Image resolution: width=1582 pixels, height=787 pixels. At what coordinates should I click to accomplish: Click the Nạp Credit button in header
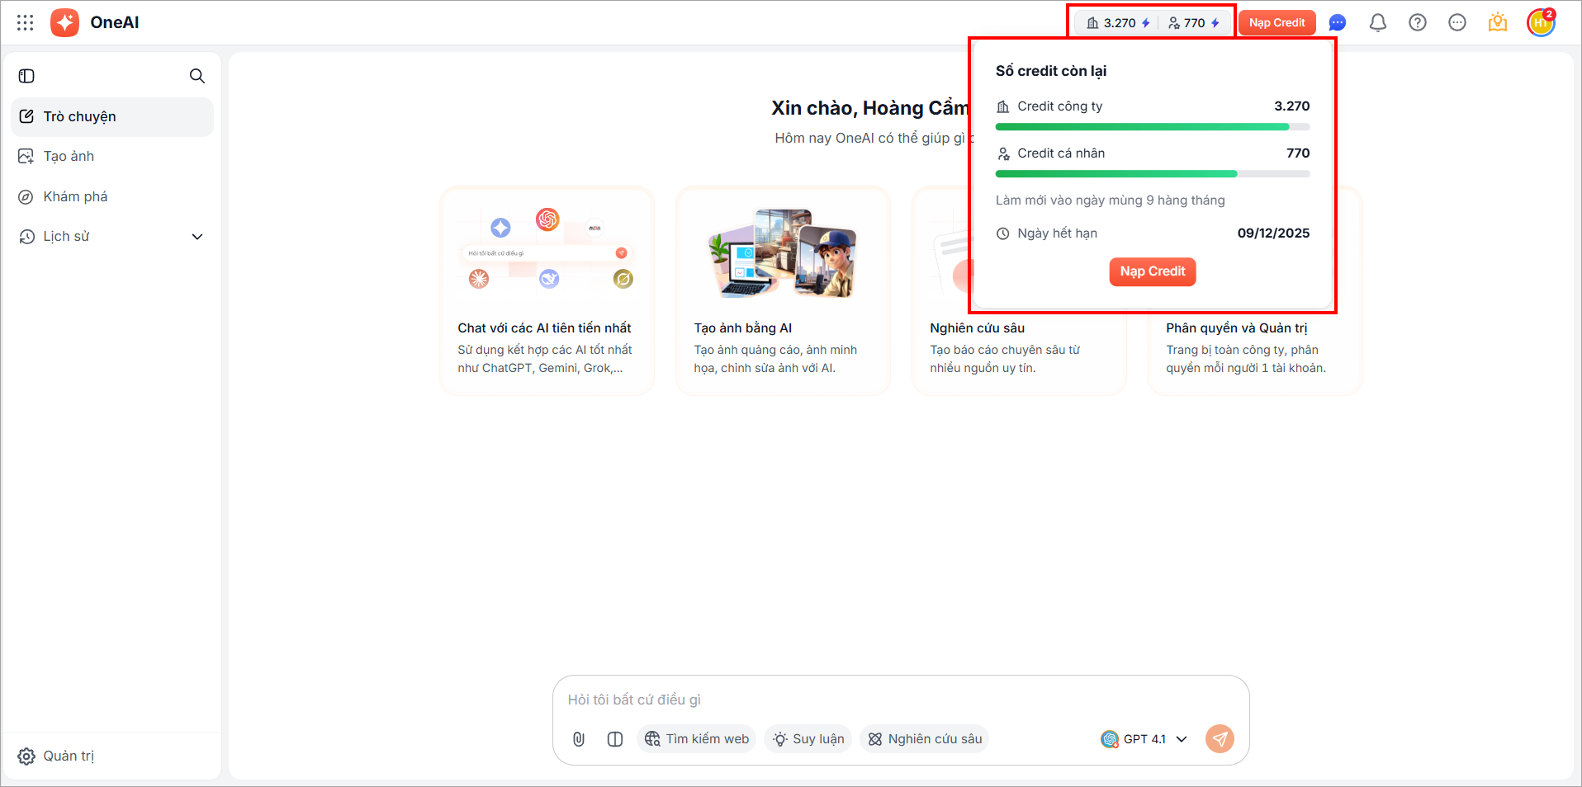[1277, 23]
